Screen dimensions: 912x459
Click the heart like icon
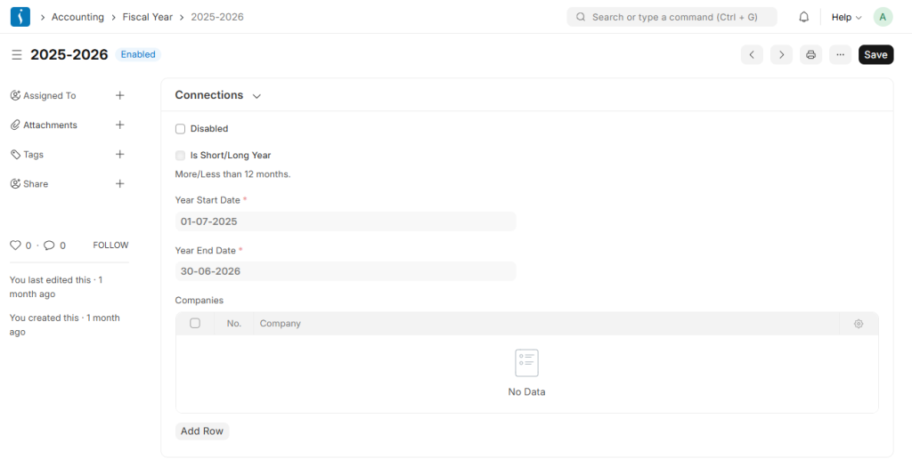(16, 246)
